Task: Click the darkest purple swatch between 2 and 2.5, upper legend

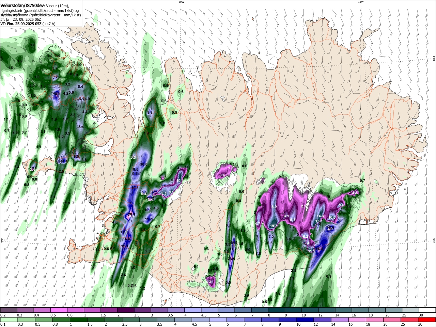Action: pos(126,310)
